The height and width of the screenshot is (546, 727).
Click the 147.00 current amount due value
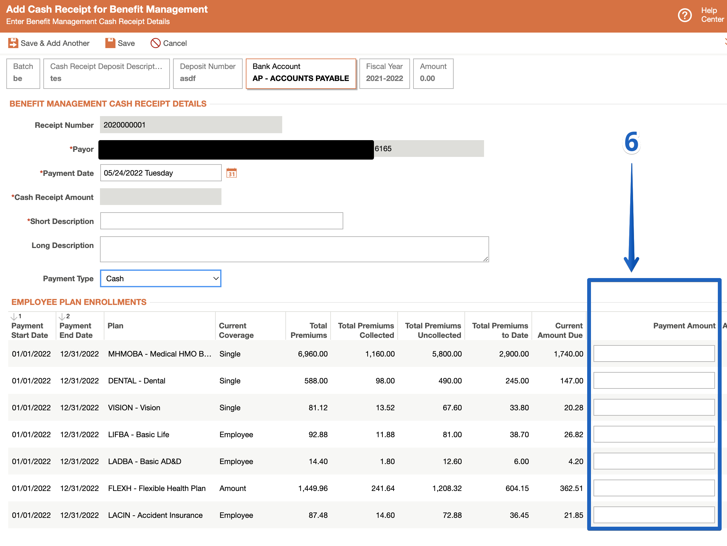pyautogui.click(x=572, y=381)
